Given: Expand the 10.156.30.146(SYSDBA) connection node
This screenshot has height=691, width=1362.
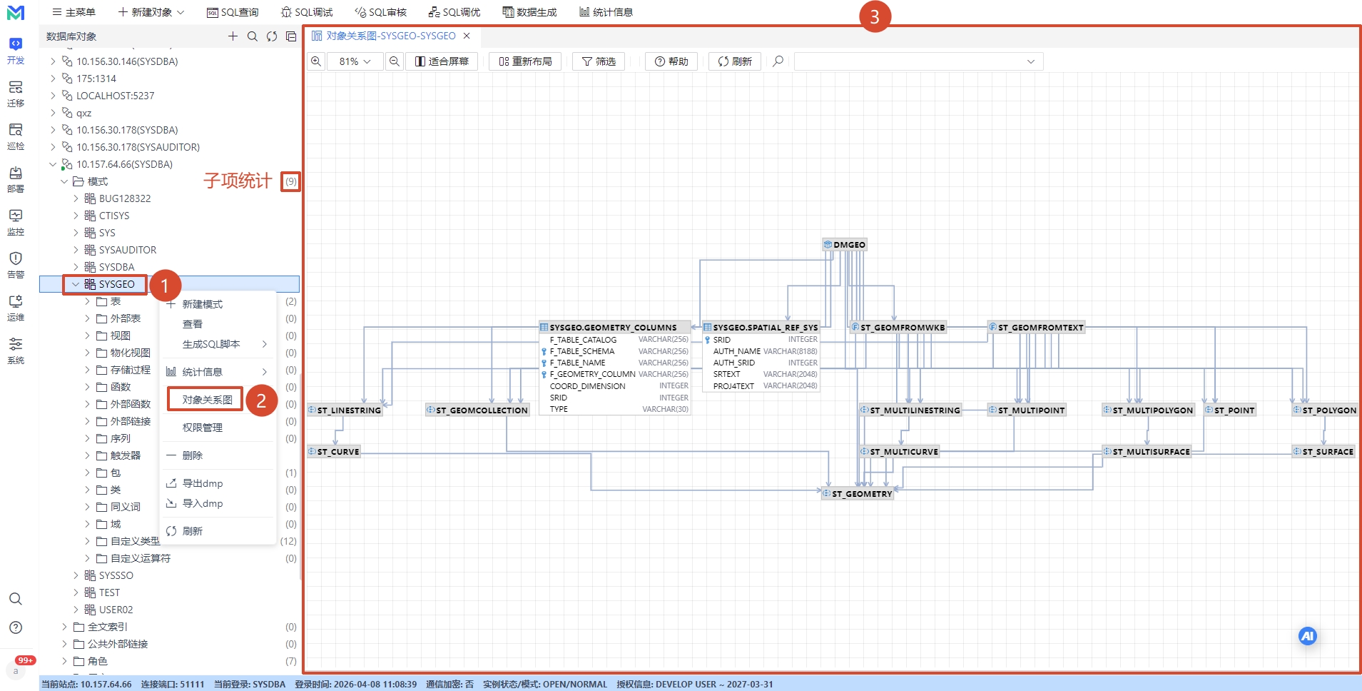Looking at the screenshot, I should pyautogui.click(x=53, y=61).
